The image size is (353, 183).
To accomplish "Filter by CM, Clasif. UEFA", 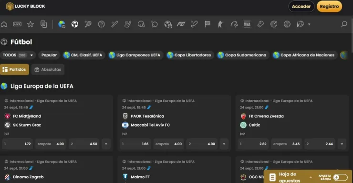I will pos(84,55).
